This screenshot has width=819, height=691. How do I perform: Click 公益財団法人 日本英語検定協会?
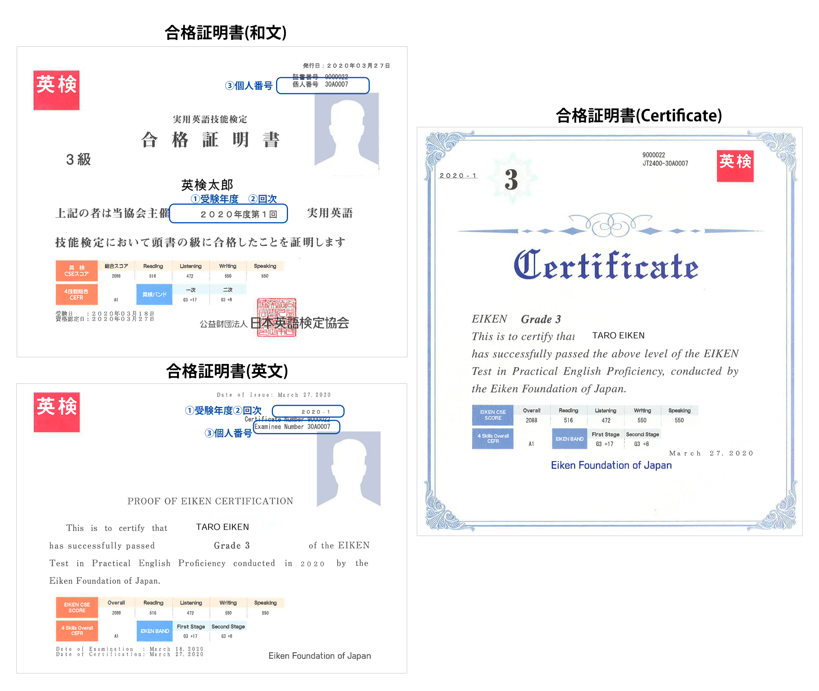[274, 323]
